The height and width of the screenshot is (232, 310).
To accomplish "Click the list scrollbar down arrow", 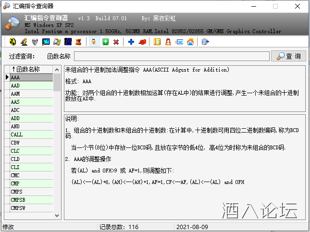I will [x=57, y=215].
